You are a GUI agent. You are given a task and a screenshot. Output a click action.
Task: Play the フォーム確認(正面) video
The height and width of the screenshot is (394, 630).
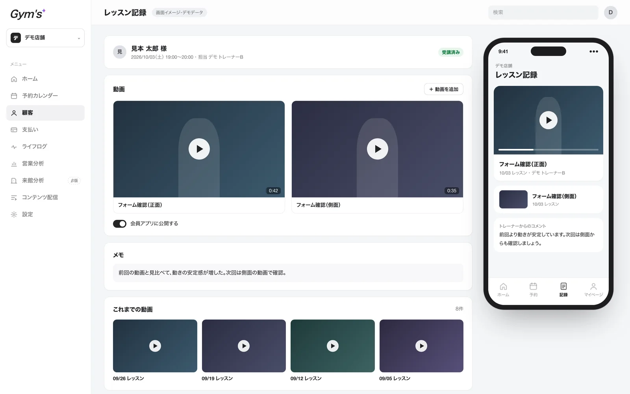pyautogui.click(x=199, y=149)
